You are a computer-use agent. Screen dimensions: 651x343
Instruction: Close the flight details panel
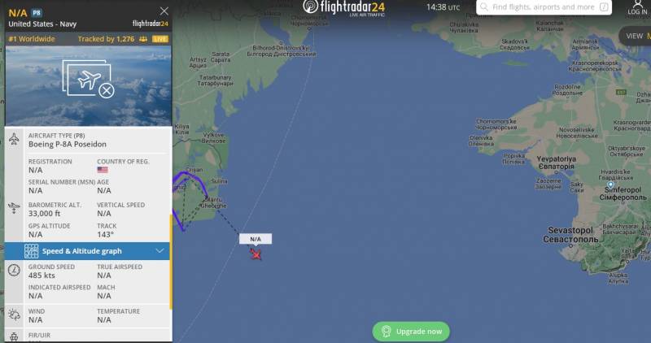pyautogui.click(x=164, y=11)
